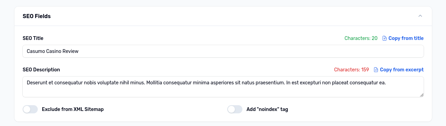Click the copy icon beside Copy from excerpt
The image size is (446, 126).
(376, 70)
